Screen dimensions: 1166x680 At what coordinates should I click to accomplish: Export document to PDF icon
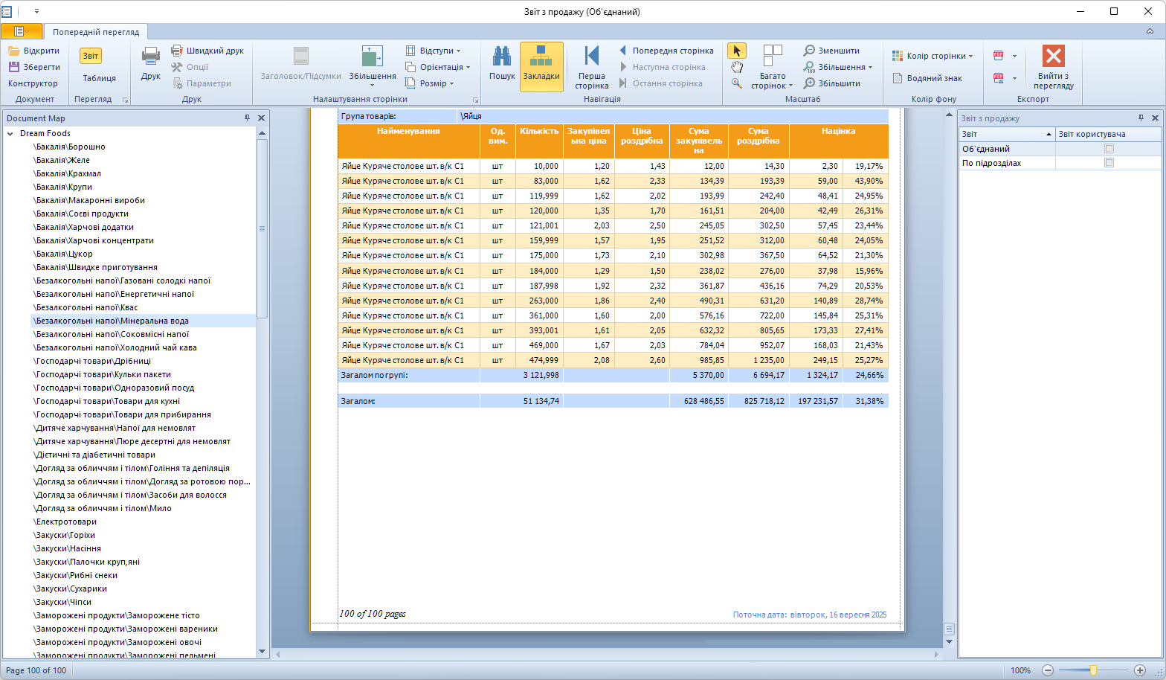(998, 56)
